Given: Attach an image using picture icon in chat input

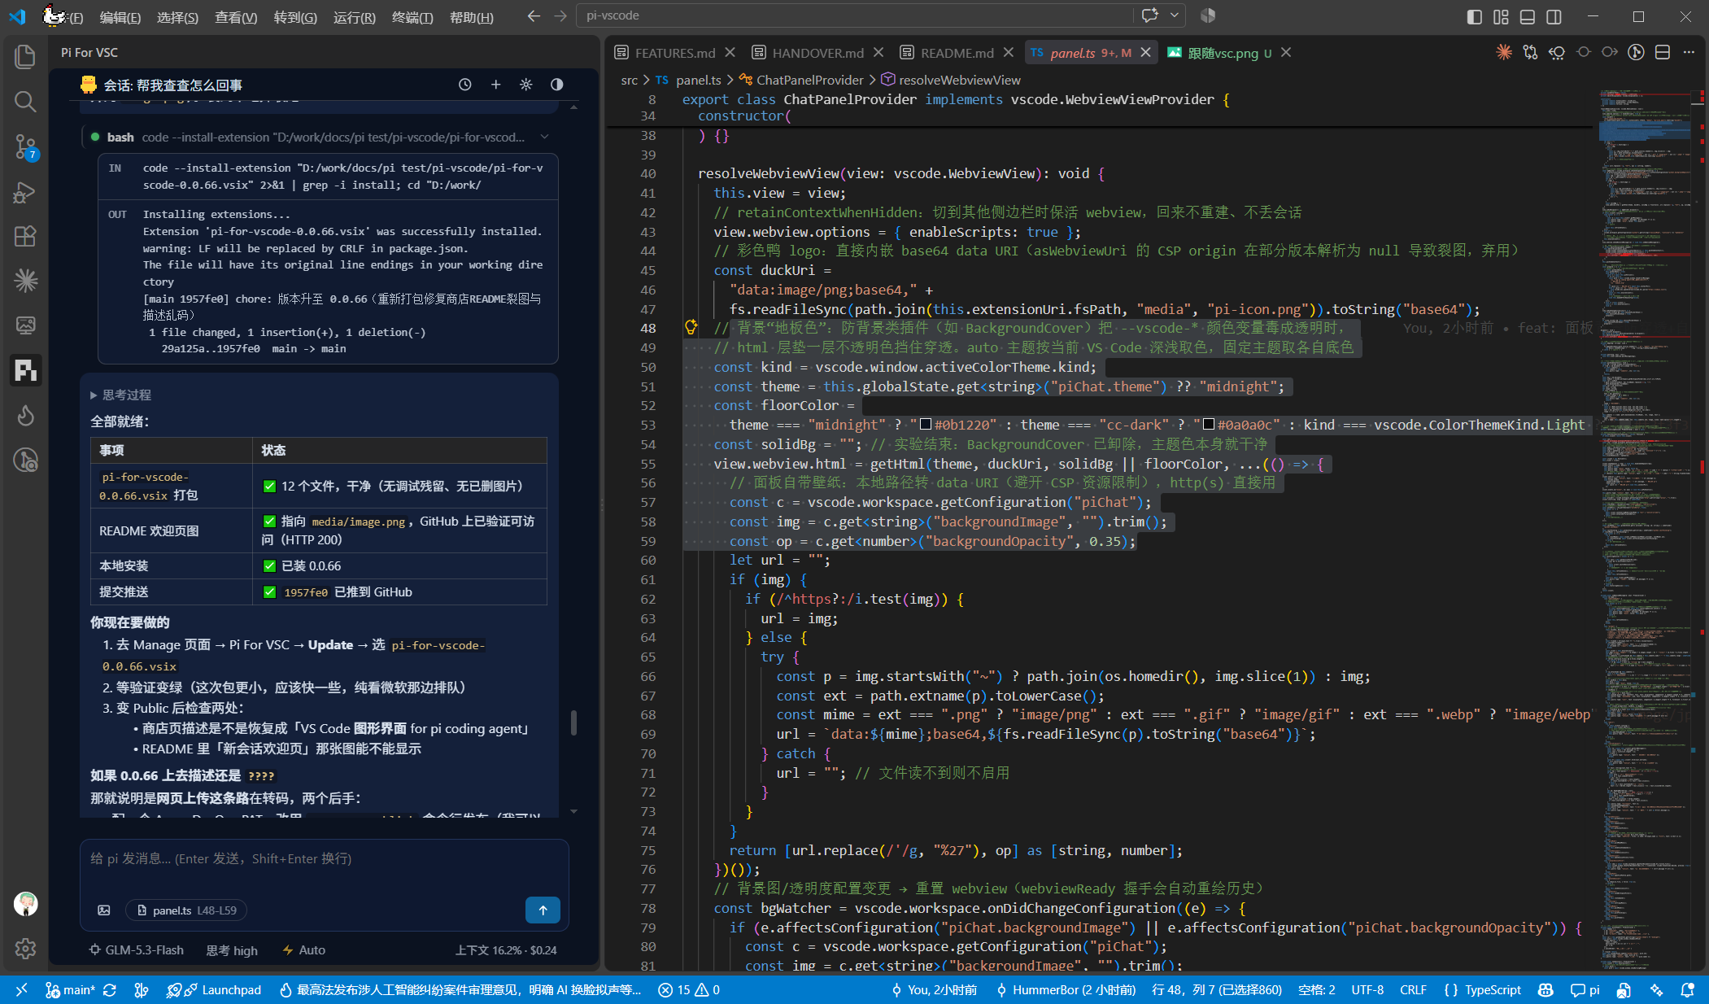Looking at the screenshot, I should click(x=104, y=910).
